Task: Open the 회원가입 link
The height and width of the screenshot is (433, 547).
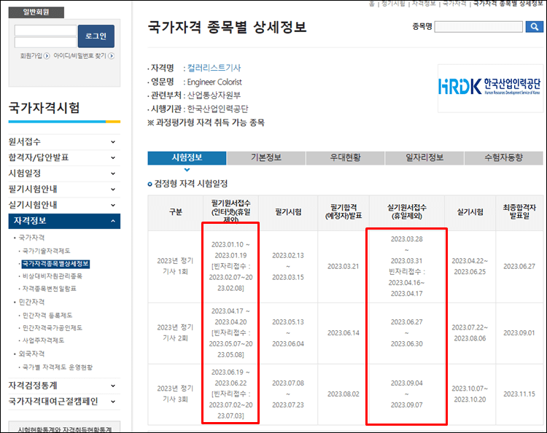Action: pyautogui.click(x=31, y=56)
